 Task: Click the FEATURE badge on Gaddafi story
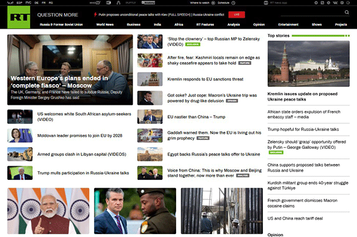pyautogui.click(x=203, y=138)
